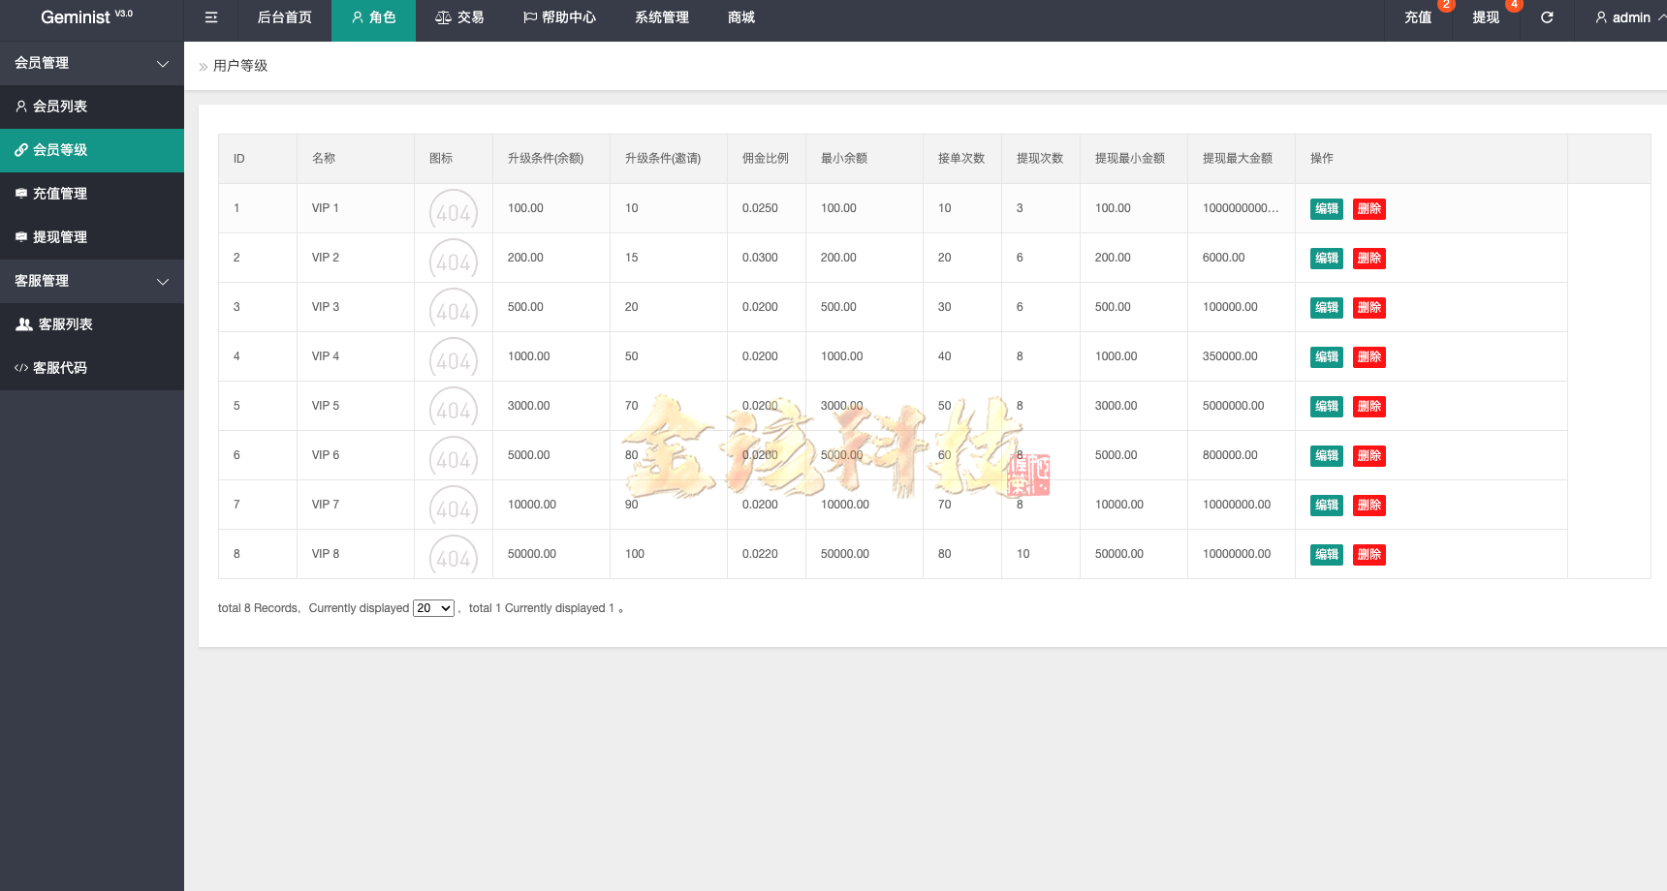Click the 充值 notification badge button
Screen dimensions: 1667x891
[x=1417, y=16]
